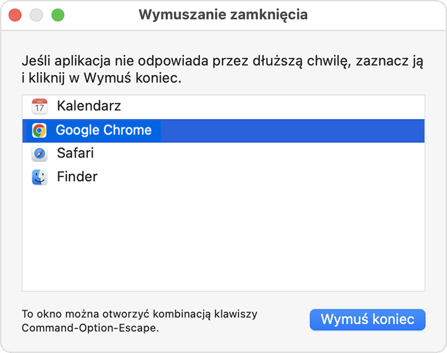Click the green zoom window button
Viewport: 447px width, 353px height.
click(x=58, y=15)
